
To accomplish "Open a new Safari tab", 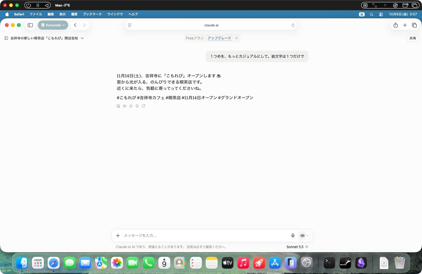I will [405, 25].
